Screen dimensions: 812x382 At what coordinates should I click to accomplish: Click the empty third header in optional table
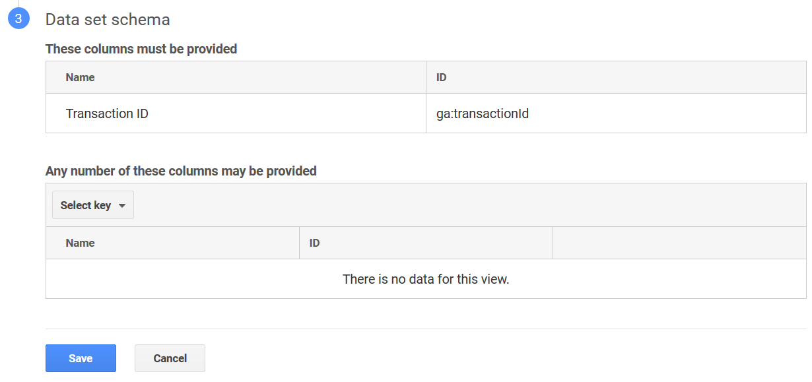(x=679, y=243)
